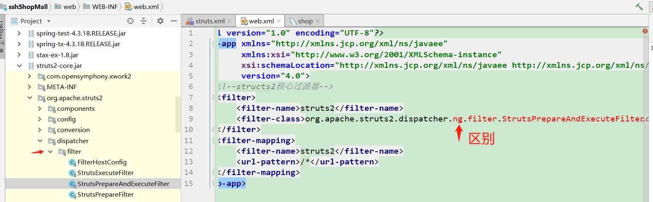Select dispatcher package in tree
Image resolution: width=653 pixels, height=202 pixels.
tap(73, 141)
